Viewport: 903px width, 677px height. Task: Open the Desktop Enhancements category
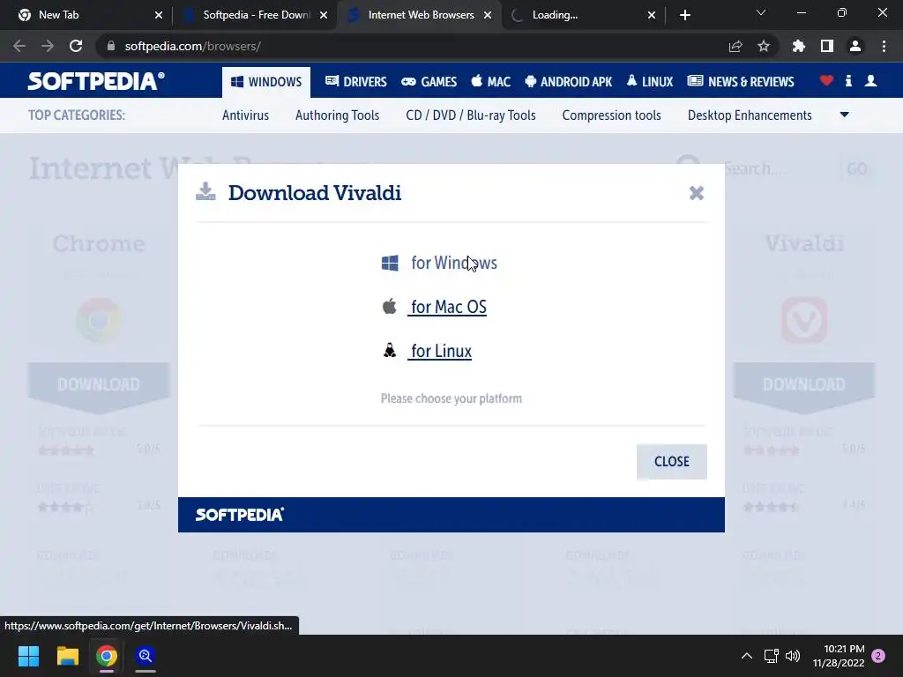click(x=750, y=115)
